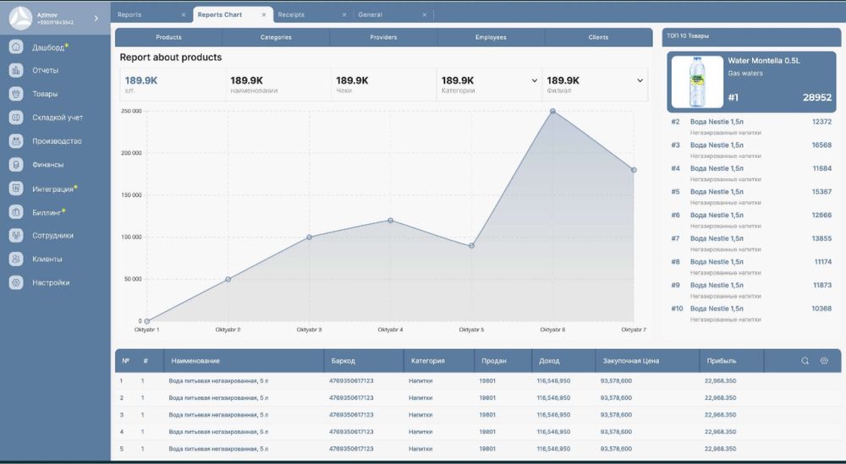Close the General tab
Viewport: 846px width, 464px height.
(425, 14)
